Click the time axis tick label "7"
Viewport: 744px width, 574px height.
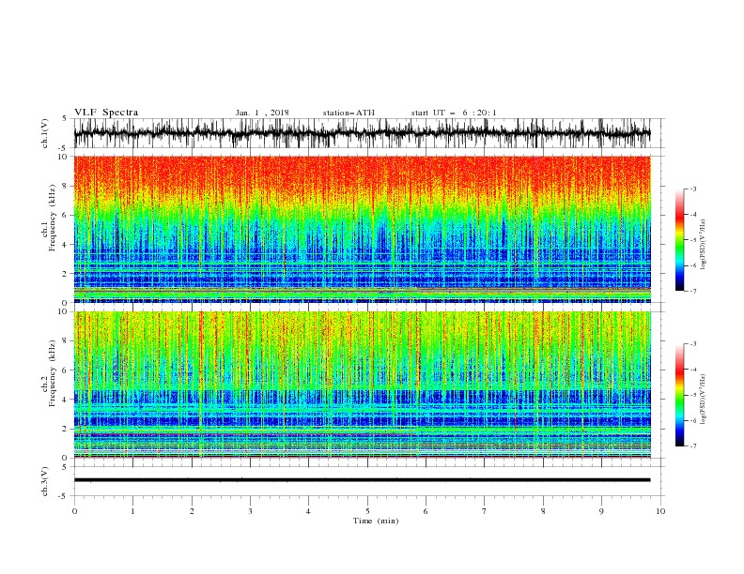tap(485, 511)
